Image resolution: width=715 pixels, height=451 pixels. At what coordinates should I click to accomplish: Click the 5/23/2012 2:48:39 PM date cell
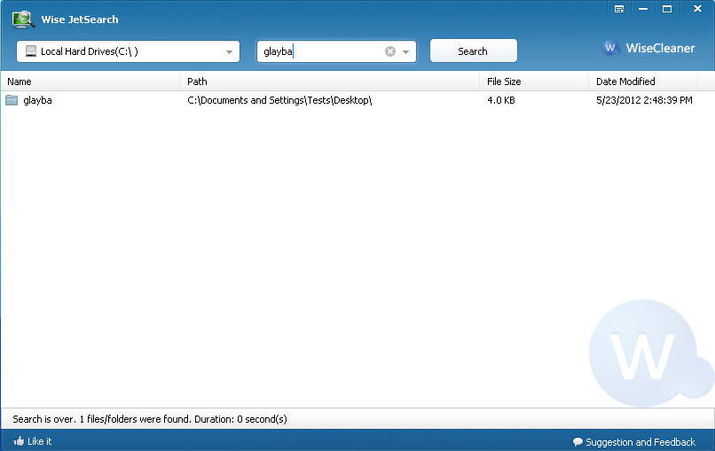(644, 100)
